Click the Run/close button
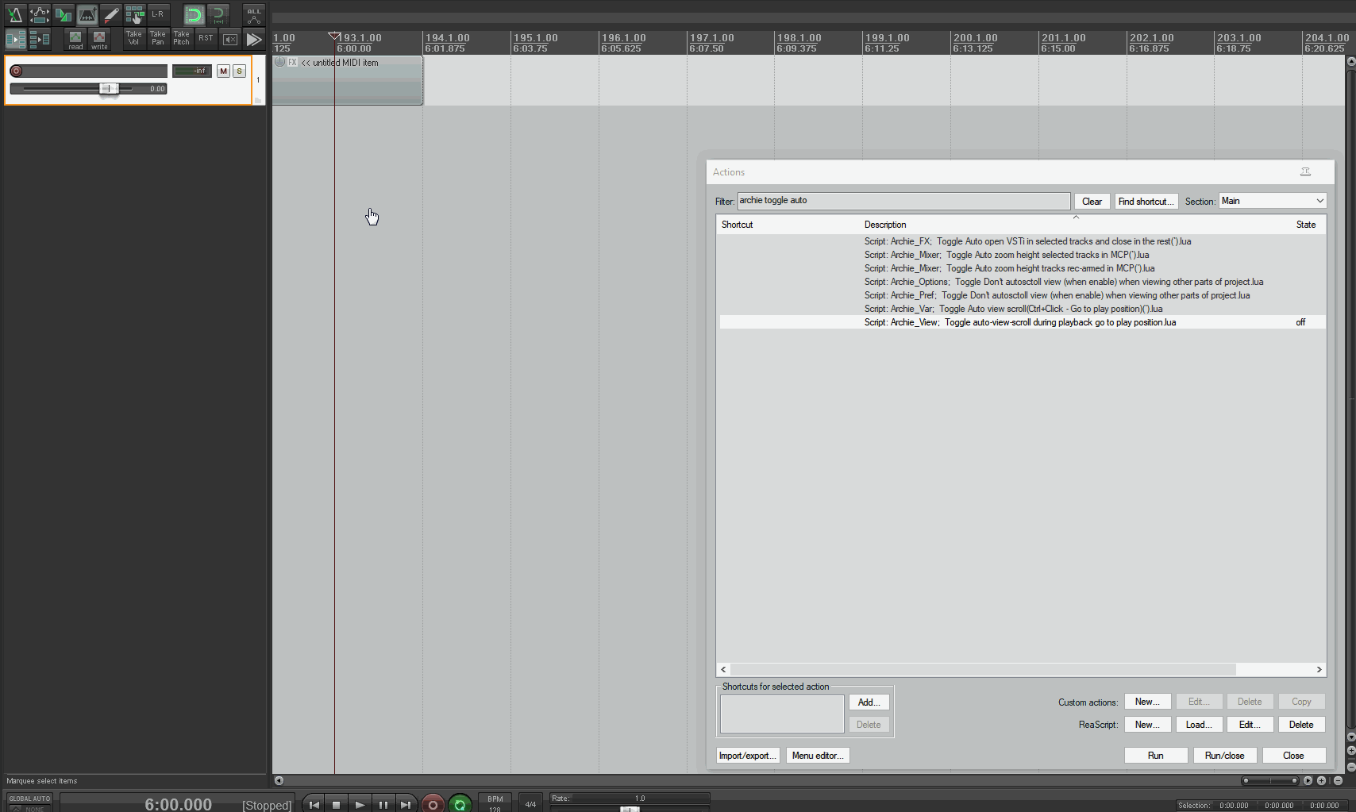Image resolution: width=1356 pixels, height=812 pixels. (1224, 756)
